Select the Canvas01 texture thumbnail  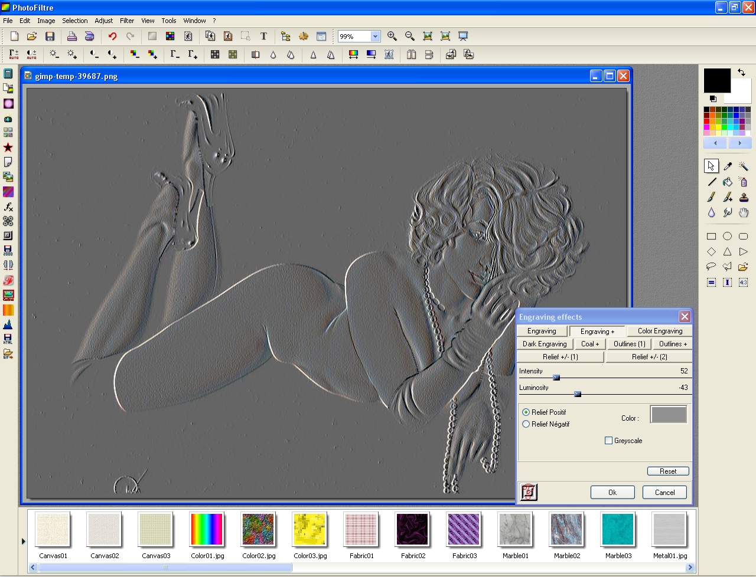53,529
